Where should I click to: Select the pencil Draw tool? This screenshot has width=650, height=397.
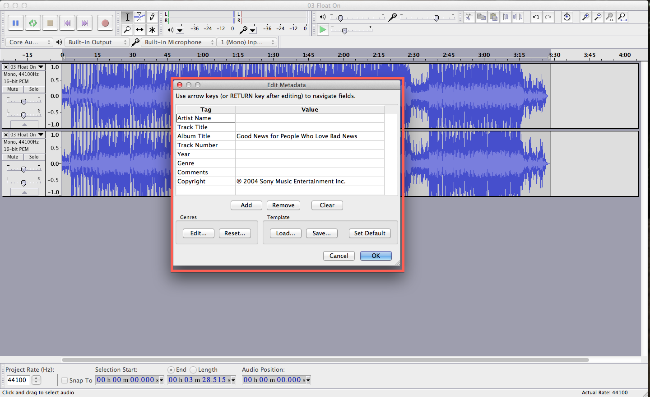(x=152, y=17)
